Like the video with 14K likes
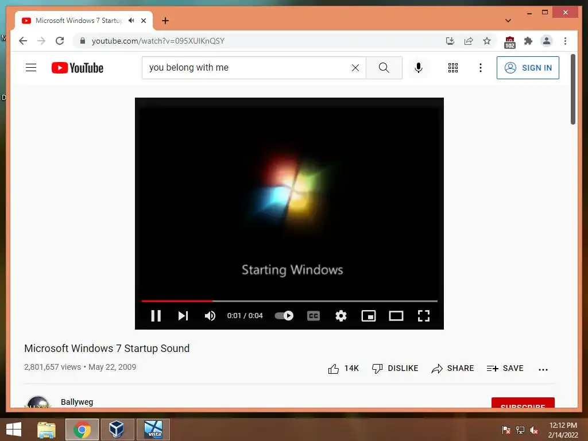588x441 pixels. (343, 369)
